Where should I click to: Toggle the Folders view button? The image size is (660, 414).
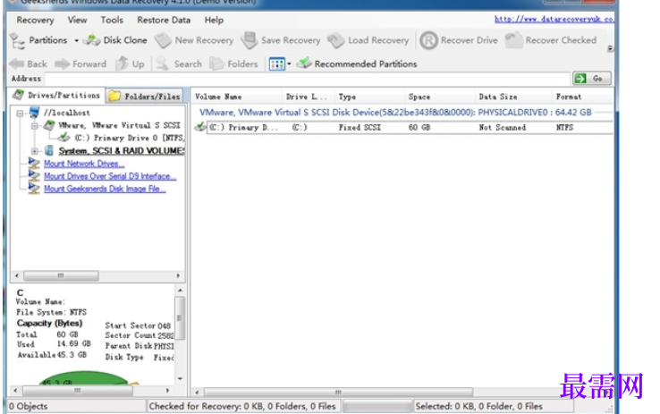pyautogui.click(x=233, y=64)
